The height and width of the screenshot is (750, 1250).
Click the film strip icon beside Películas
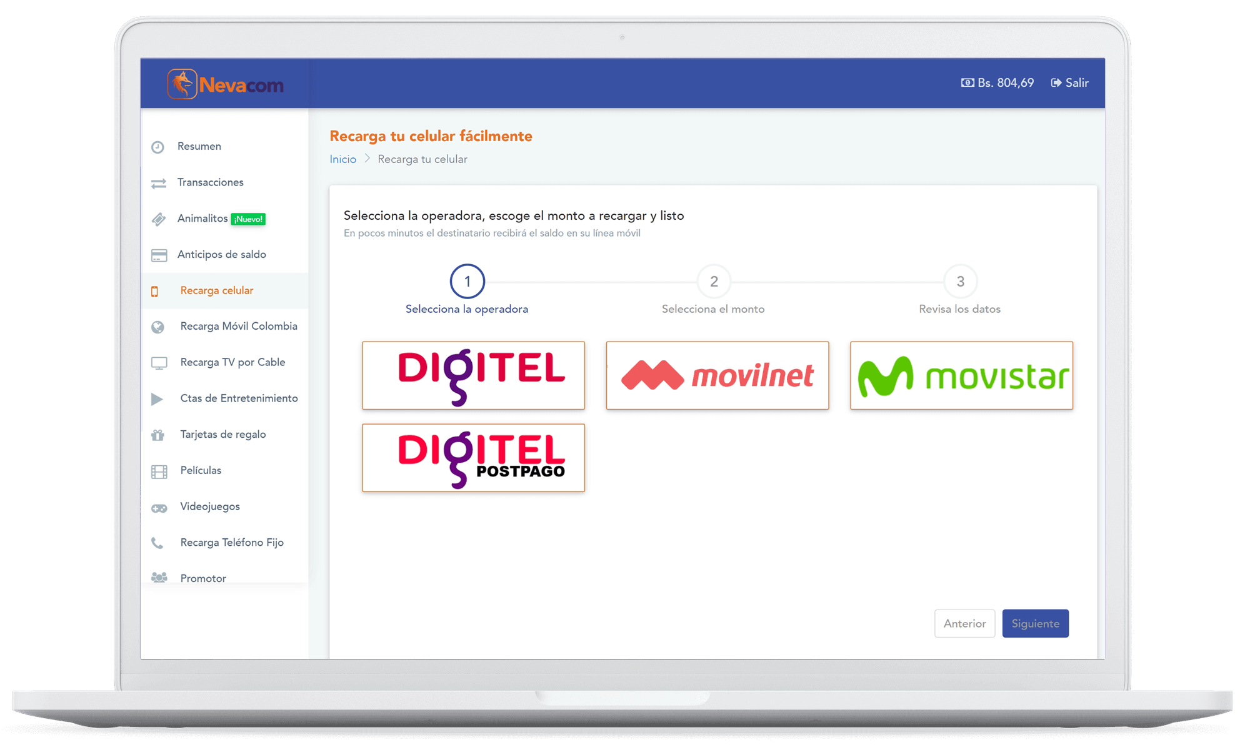[x=159, y=471]
